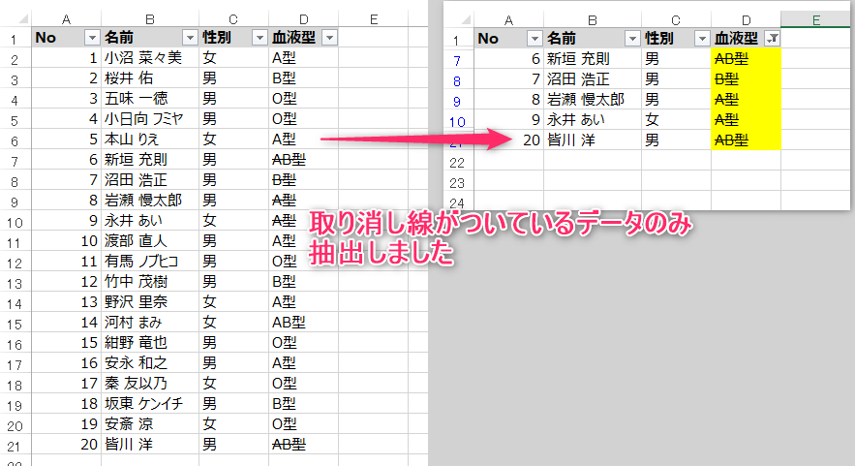Click the active 血液型 filter icon in right table
The image size is (855, 466).
click(x=772, y=39)
